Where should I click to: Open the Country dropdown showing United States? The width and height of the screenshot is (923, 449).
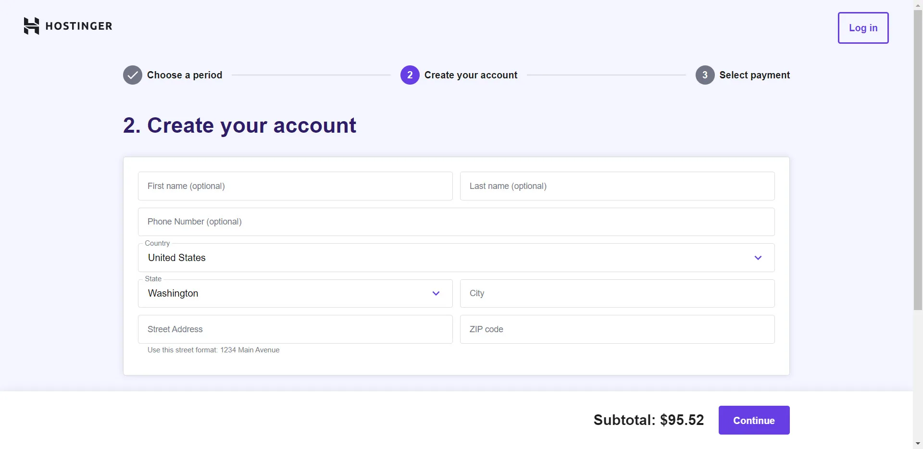click(456, 258)
